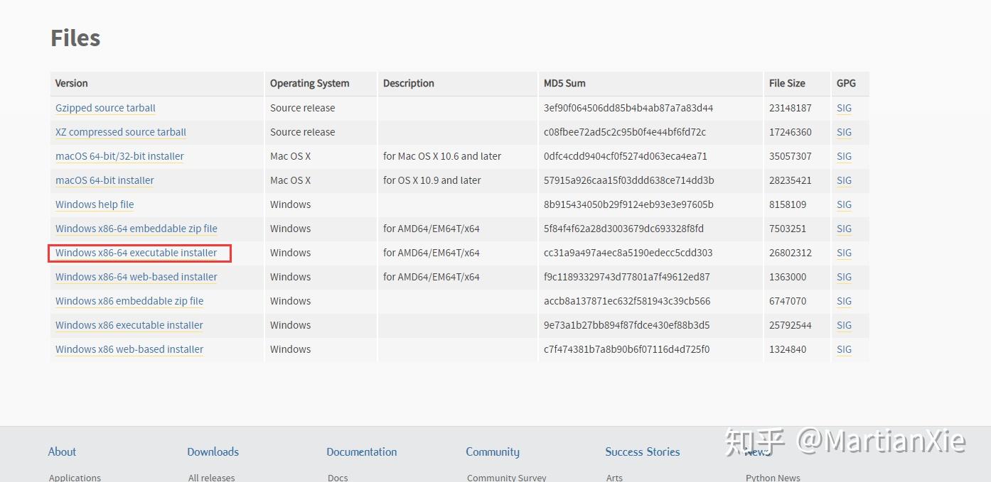Click macOS 64-bit/32-bit installer link

119,156
